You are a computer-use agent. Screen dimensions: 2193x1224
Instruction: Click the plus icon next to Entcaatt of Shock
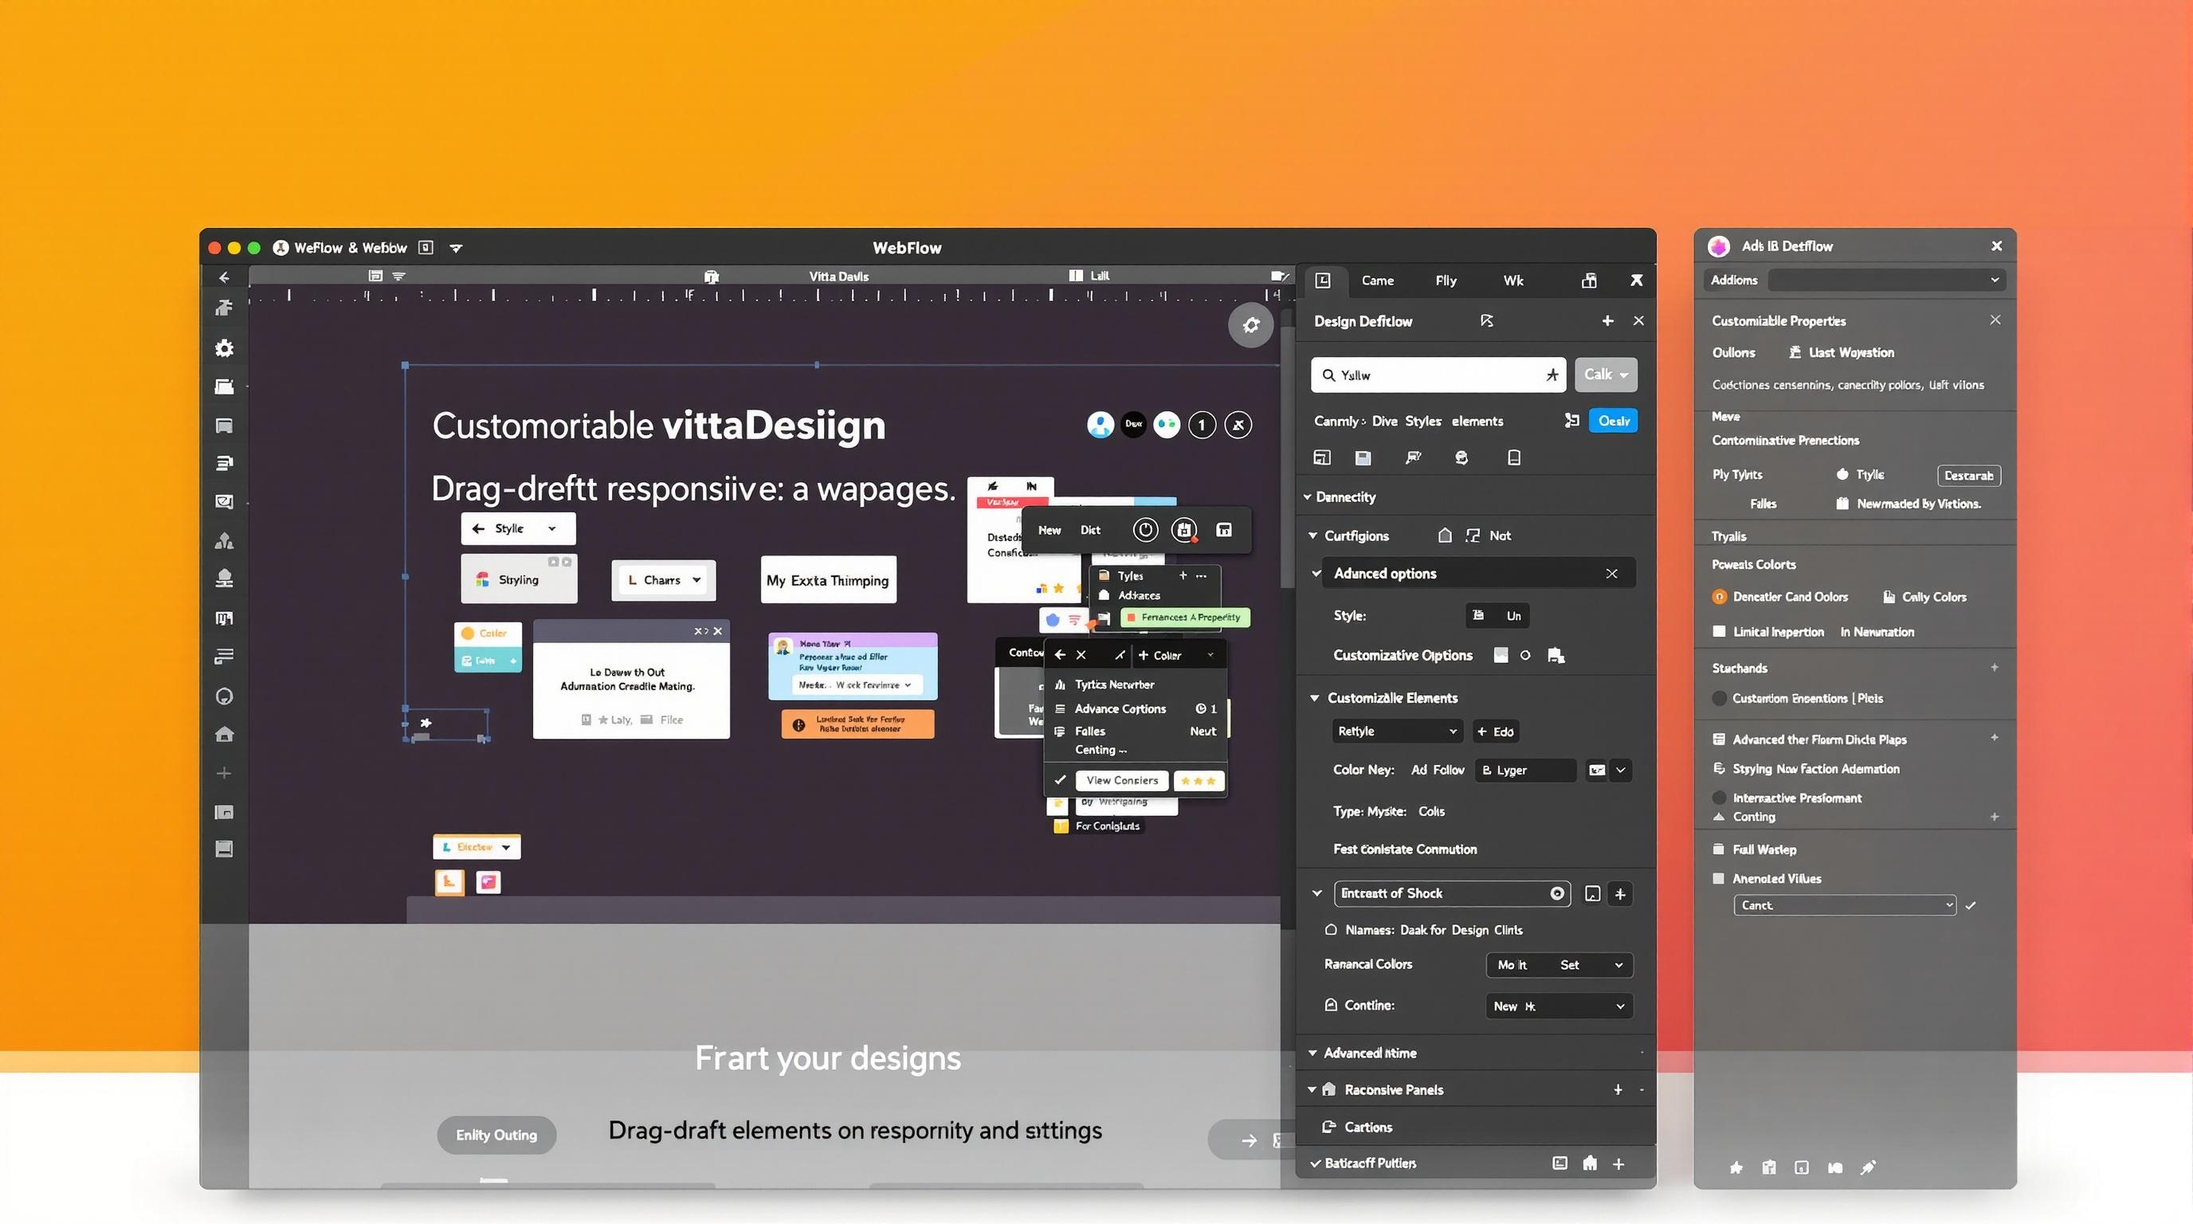[1620, 894]
